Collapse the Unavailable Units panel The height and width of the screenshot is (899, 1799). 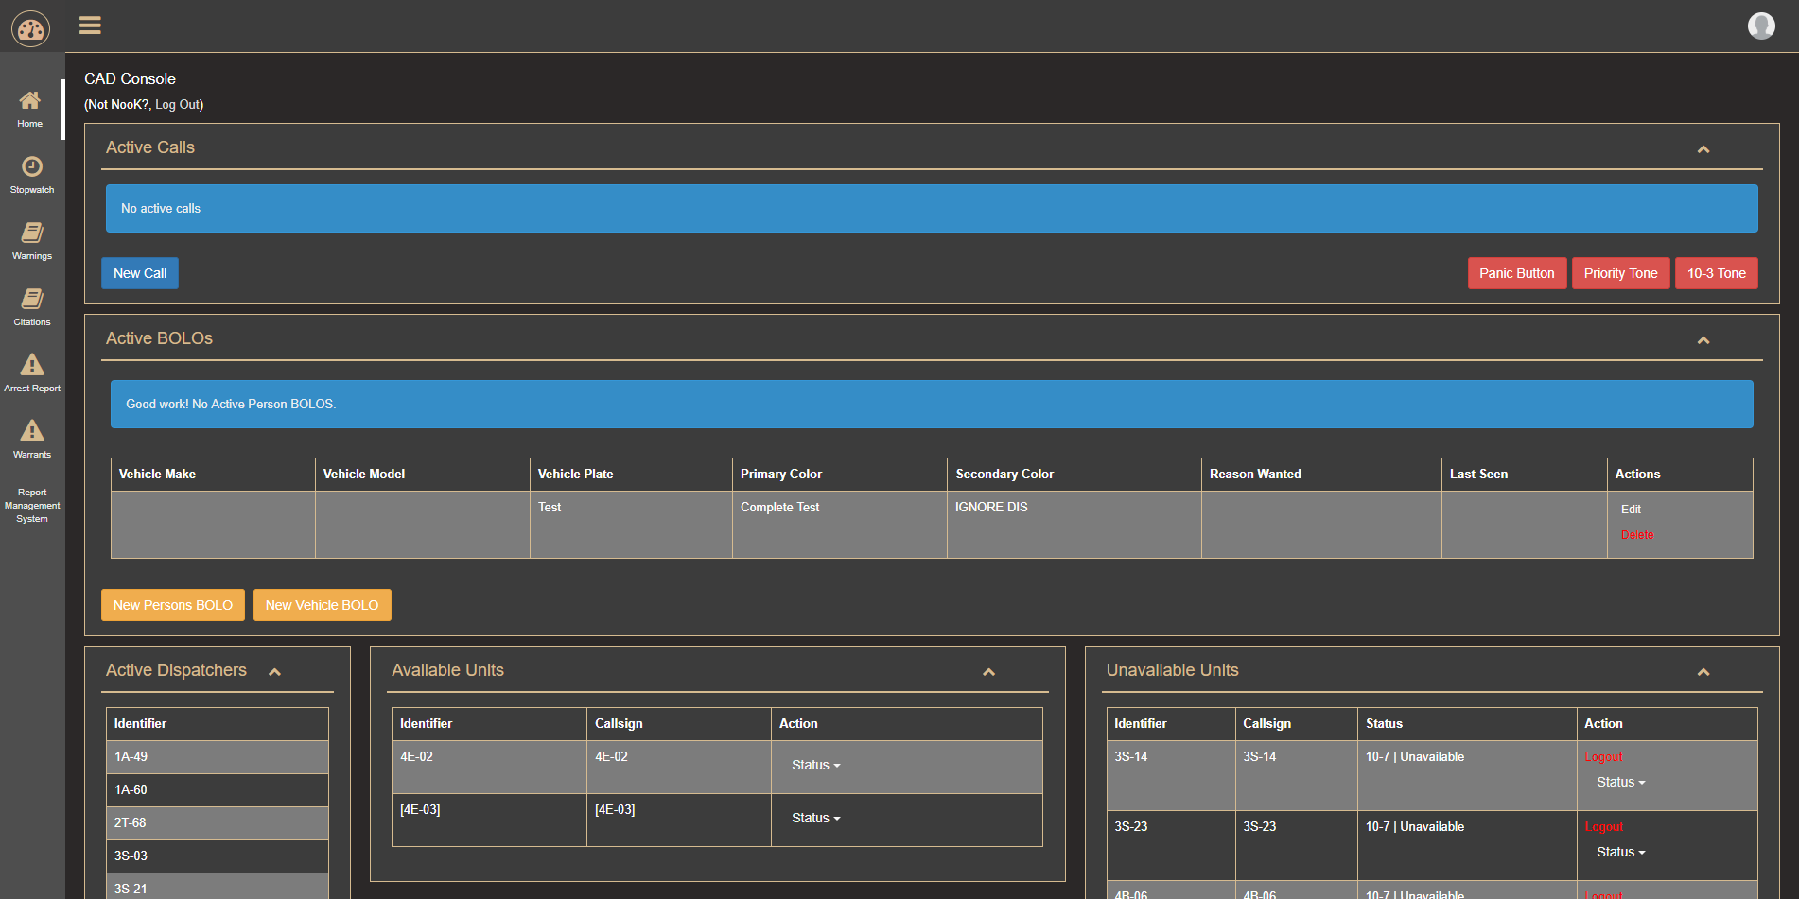[x=1703, y=672]
